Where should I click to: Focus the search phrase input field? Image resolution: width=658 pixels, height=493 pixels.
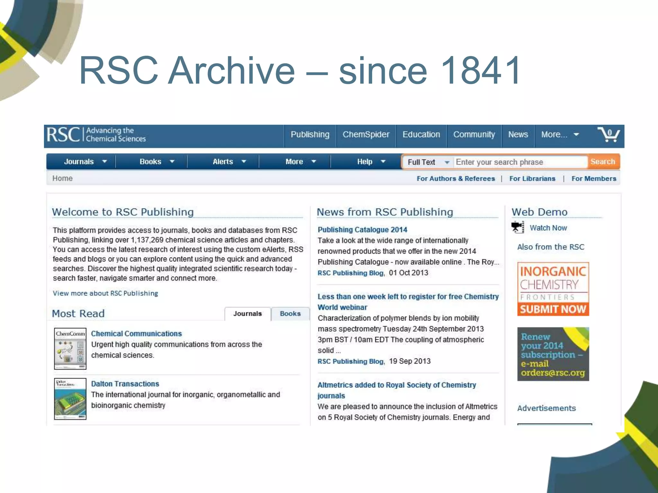520,162
